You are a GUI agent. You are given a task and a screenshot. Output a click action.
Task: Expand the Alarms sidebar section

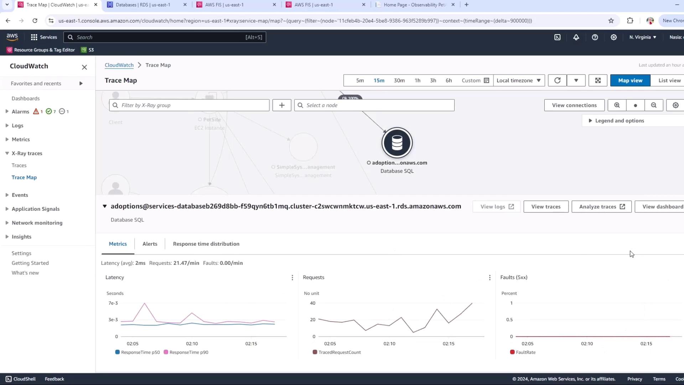[x=7, y=112]
